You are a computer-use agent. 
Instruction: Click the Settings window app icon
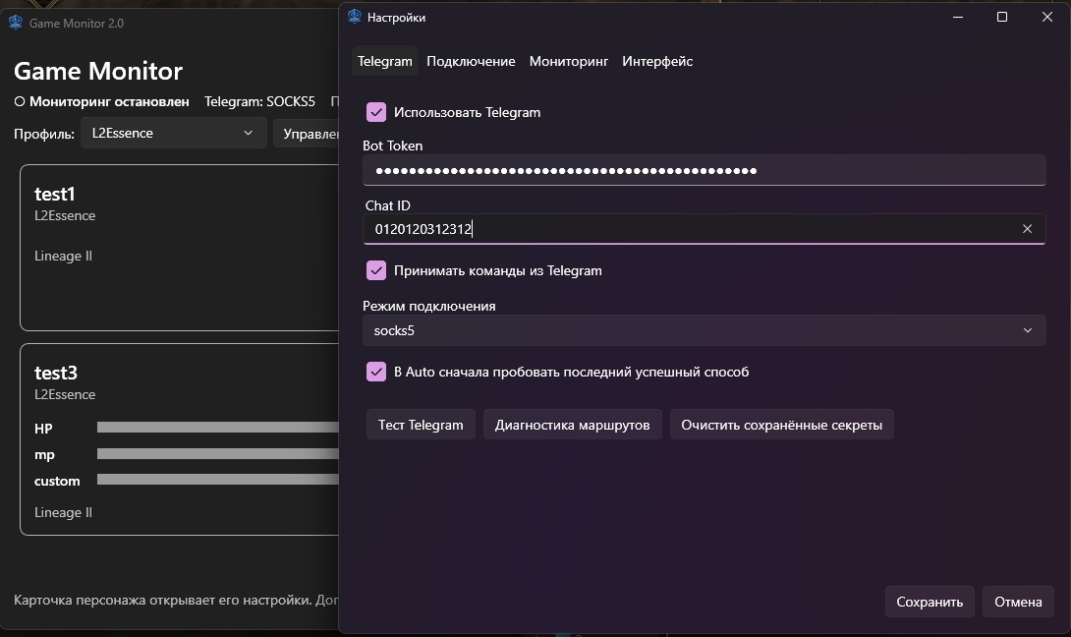(x=355, y=17)
